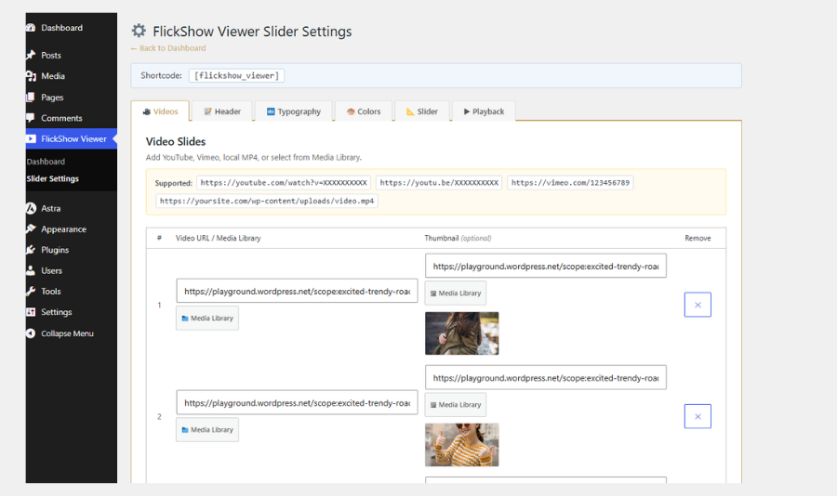The image size is (837, 496).
Task: Click the Comments bubble icon
Action: (x=31, y=118)
